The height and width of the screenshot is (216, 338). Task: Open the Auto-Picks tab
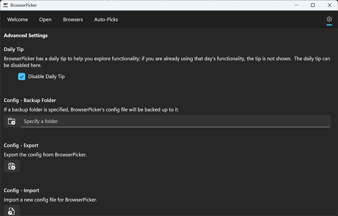click(x=106, y=19)
